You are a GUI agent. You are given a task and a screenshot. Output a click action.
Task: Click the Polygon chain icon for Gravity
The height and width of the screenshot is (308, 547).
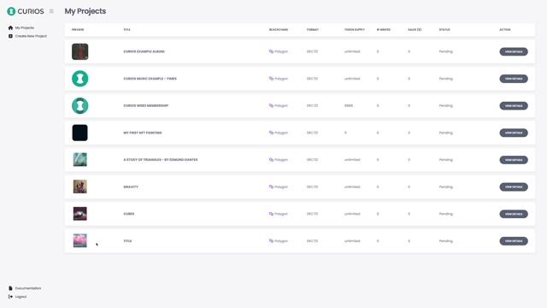(271, 187)
